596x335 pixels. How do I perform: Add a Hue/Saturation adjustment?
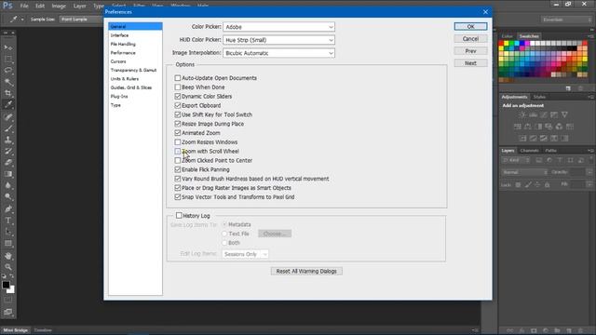coord(518,127)
